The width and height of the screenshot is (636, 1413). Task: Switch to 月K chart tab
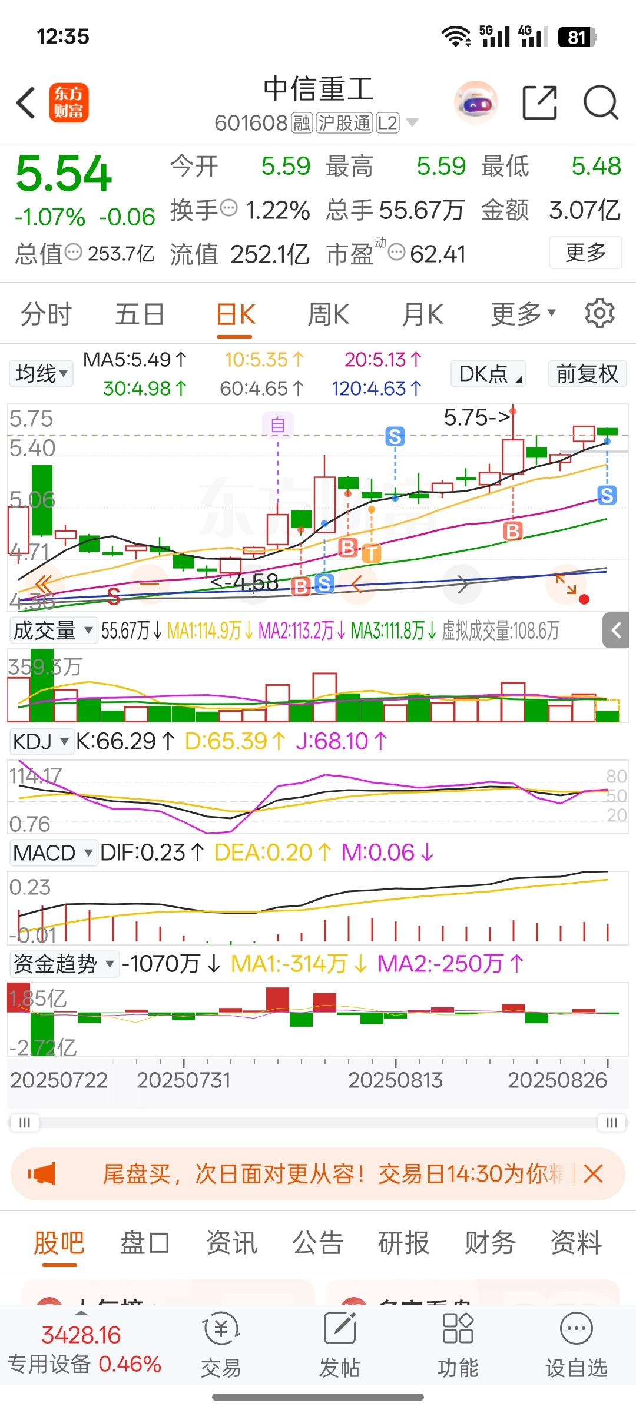click(x=422, y=314)
